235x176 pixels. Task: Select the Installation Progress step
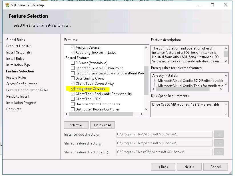click(x=21, y=103)
